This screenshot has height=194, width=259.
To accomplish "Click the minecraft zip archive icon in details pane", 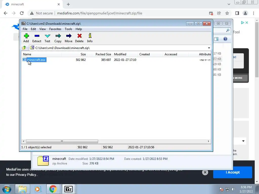I will (43, 161).
